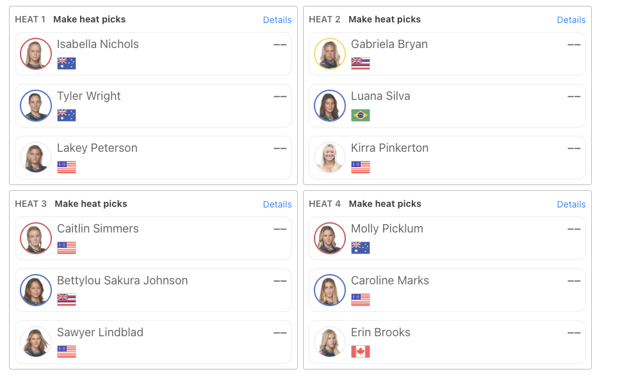620x383 pixels.
Task: Click Lakey Peterson's USA flag icon
Action: coord(67,167)
